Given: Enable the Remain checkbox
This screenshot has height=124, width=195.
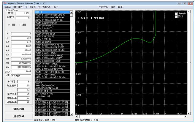Looking at the screenshot, I should [176, 14].
